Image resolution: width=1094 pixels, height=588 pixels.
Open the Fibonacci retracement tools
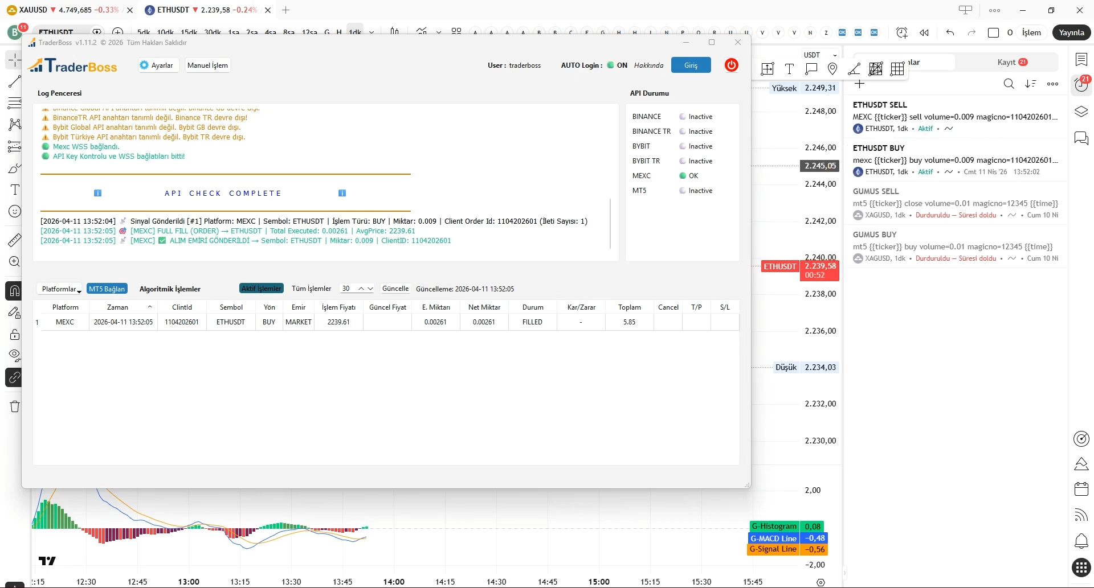(14, 103)
